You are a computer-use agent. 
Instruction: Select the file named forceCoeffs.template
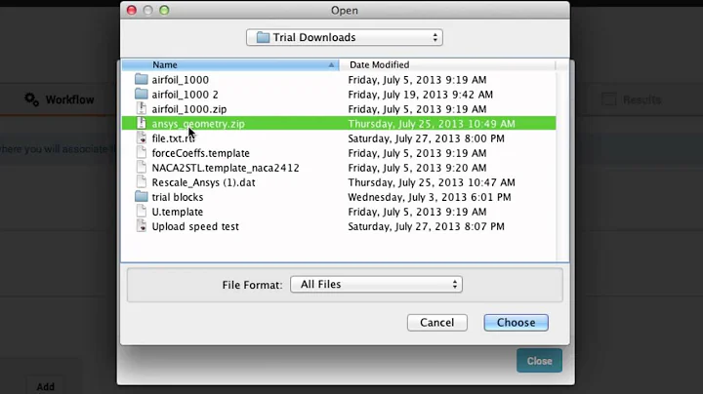pos(200,153)
